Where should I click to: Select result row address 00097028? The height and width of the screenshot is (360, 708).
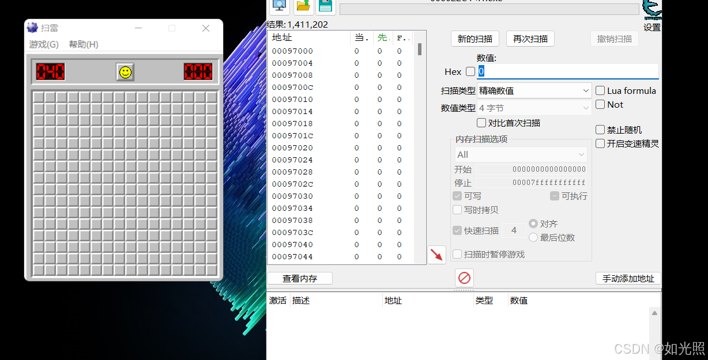(x=341, y=172)
